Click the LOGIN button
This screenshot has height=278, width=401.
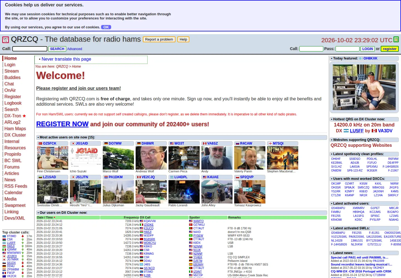click(368, 49)
